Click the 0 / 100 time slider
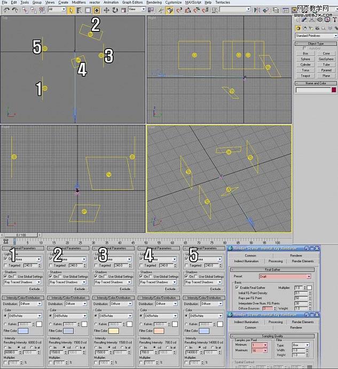The width and height of the screenshot is (338, 369). point(21,235)
